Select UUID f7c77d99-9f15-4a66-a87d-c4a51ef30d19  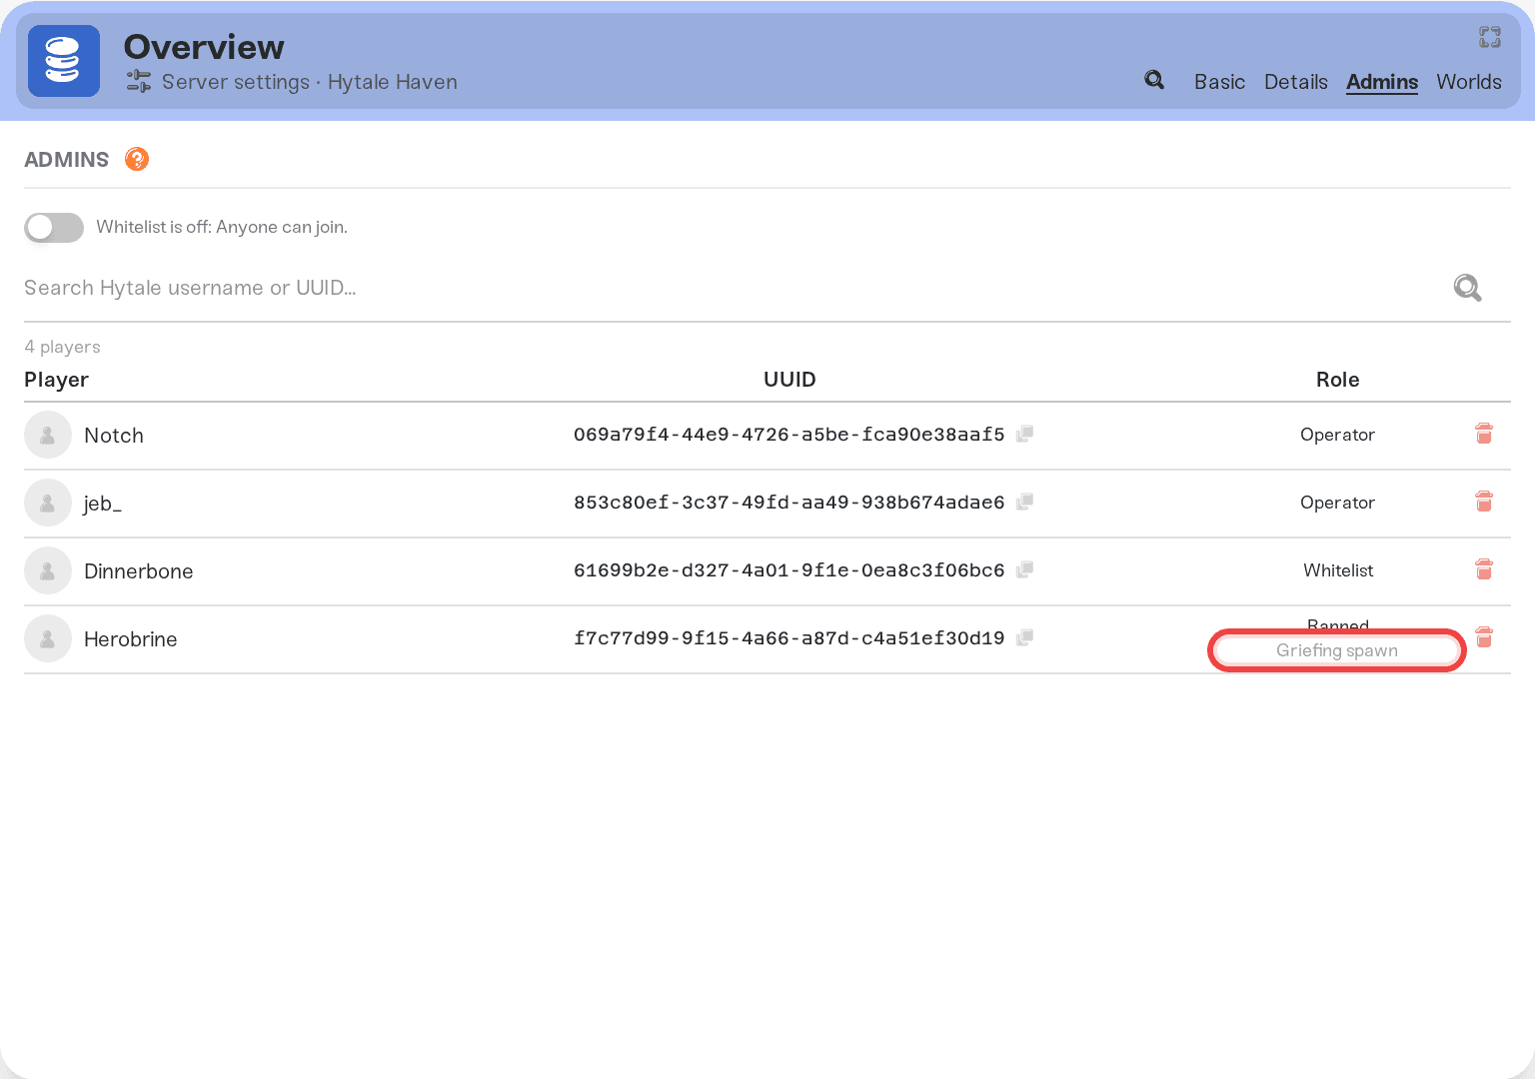click(788, 638)
